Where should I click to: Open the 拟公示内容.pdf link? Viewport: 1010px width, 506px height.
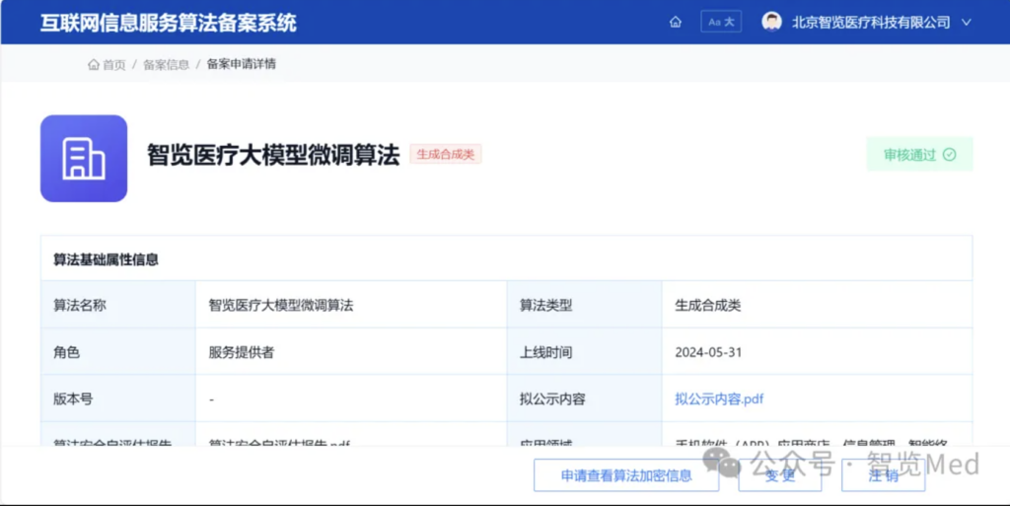(x=719, y=398)
